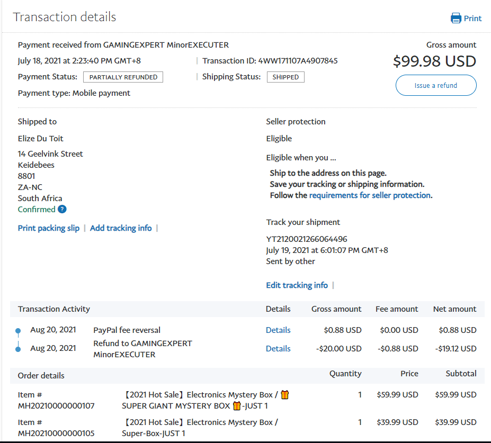
Task: Click the Print printer icon
Action: [456, 19]
